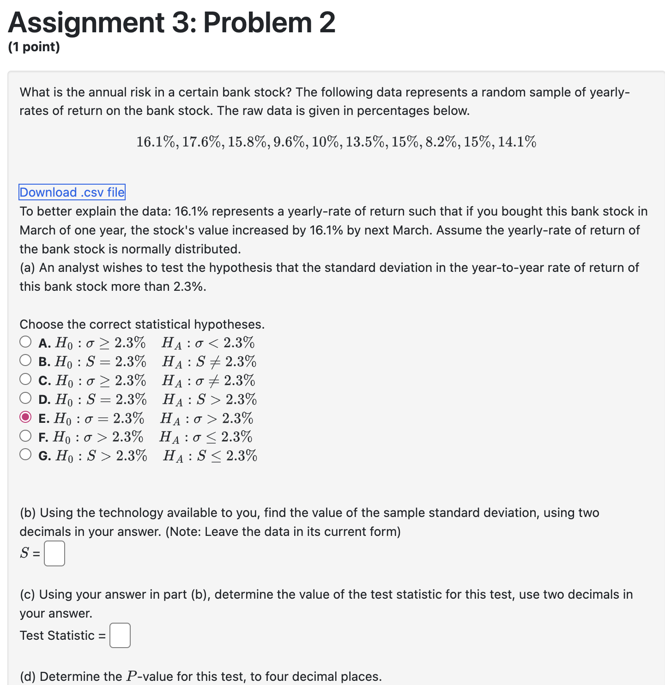Click the Assignment 3: Problem 2 heading

pos(171,22)
